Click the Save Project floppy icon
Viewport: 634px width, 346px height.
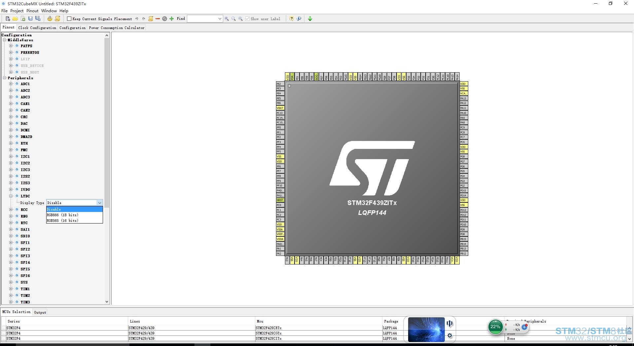(30, 19)
